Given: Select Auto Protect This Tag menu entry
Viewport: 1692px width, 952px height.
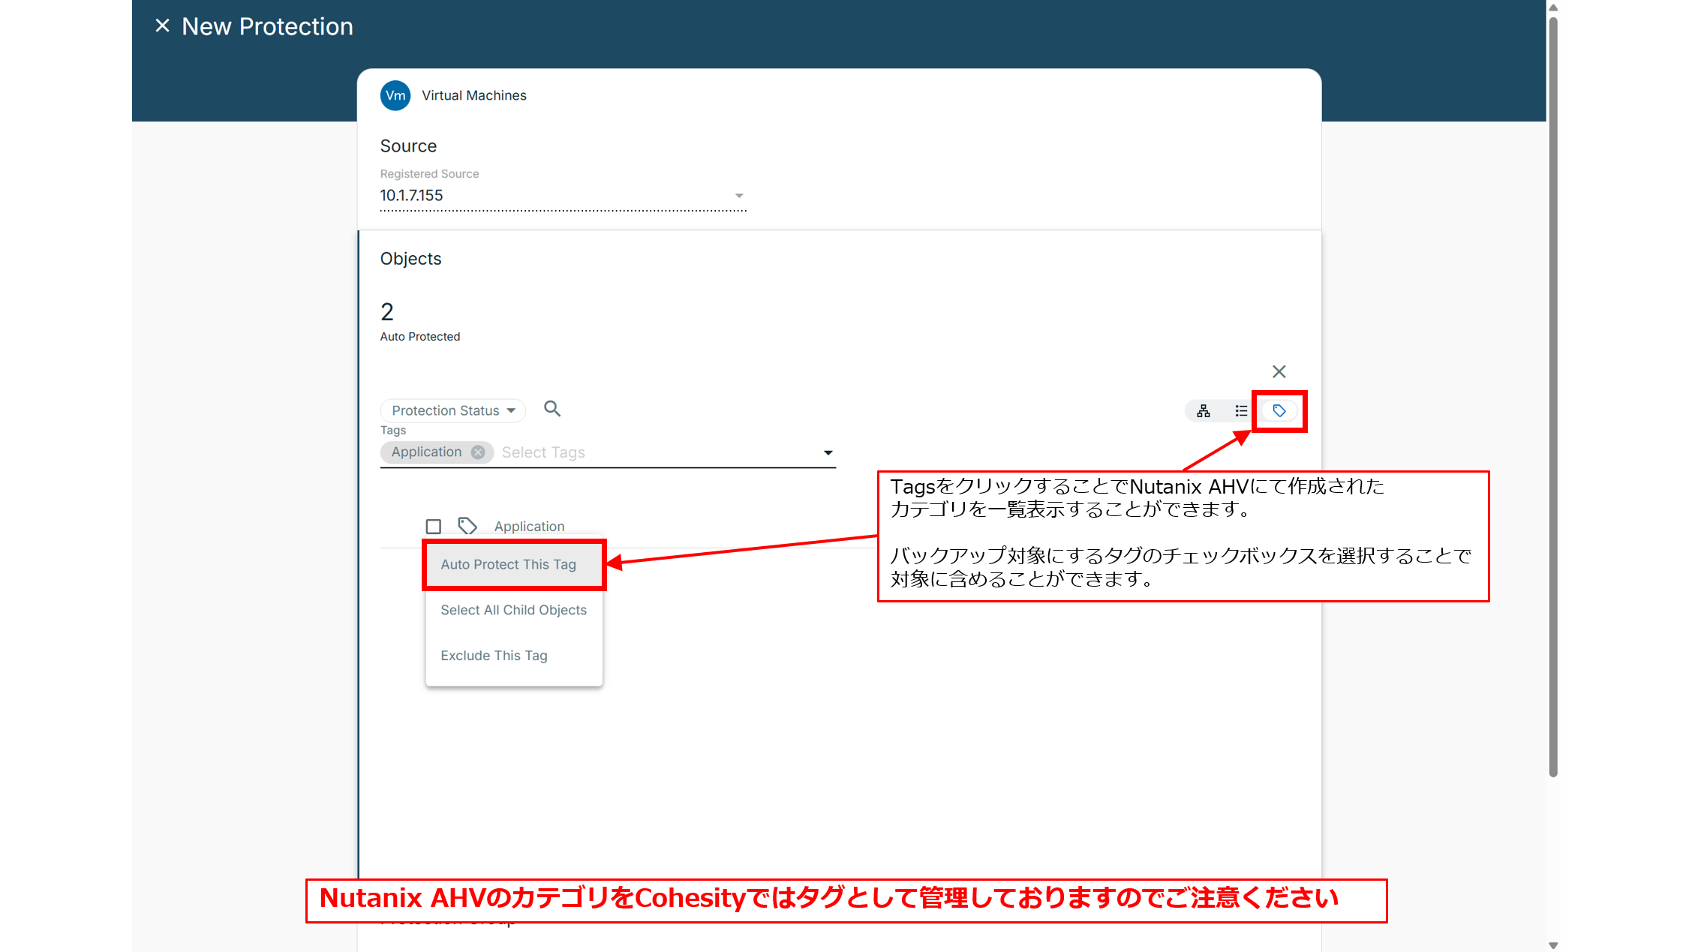Looking at the screenshot, I should (x=509, y=564).
